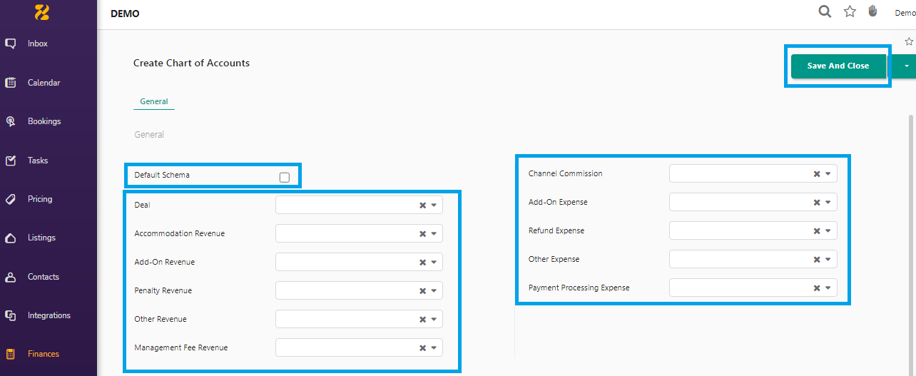Image resolution: width=916 pixels, height=376 pixels.
Task: Go to Bookings sidebar icon
Action: [11, 121]
